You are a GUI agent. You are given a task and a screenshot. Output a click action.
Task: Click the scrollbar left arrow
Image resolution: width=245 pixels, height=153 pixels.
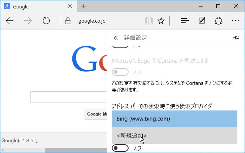coord(3,150)
